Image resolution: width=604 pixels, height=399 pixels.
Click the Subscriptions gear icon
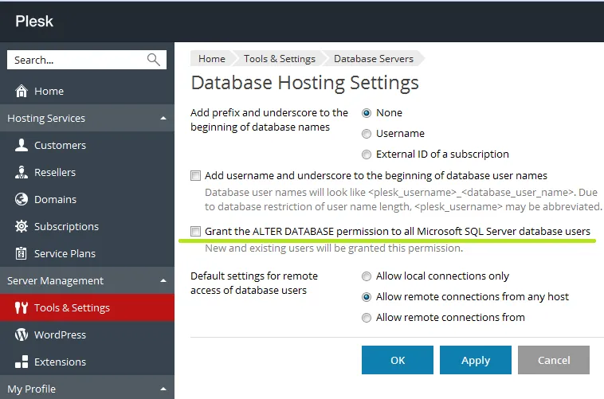tap(22, 227)
